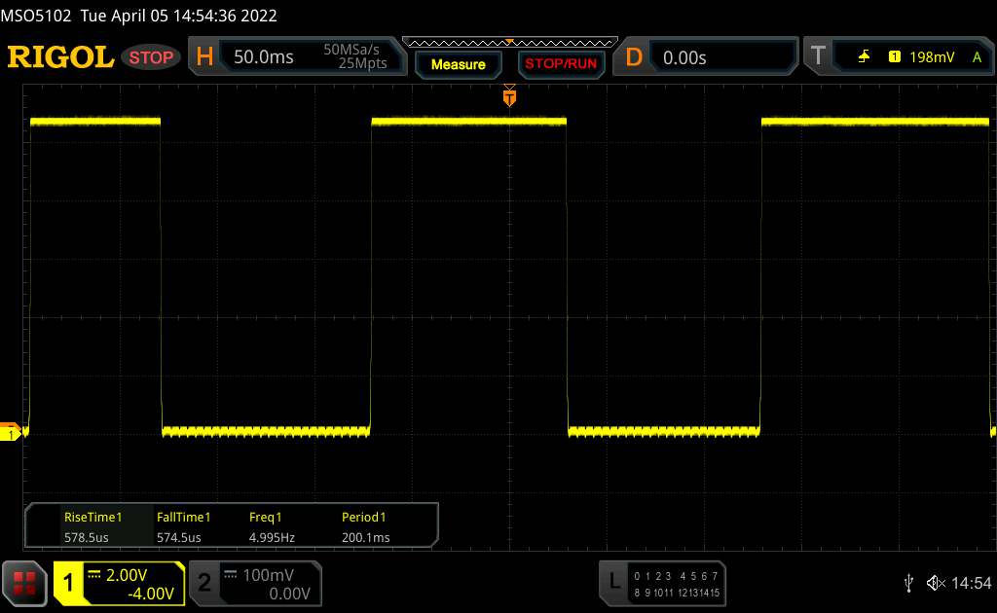Toggle channel 2 label tab
997x613 pixels.
click(x=204, y=583)
